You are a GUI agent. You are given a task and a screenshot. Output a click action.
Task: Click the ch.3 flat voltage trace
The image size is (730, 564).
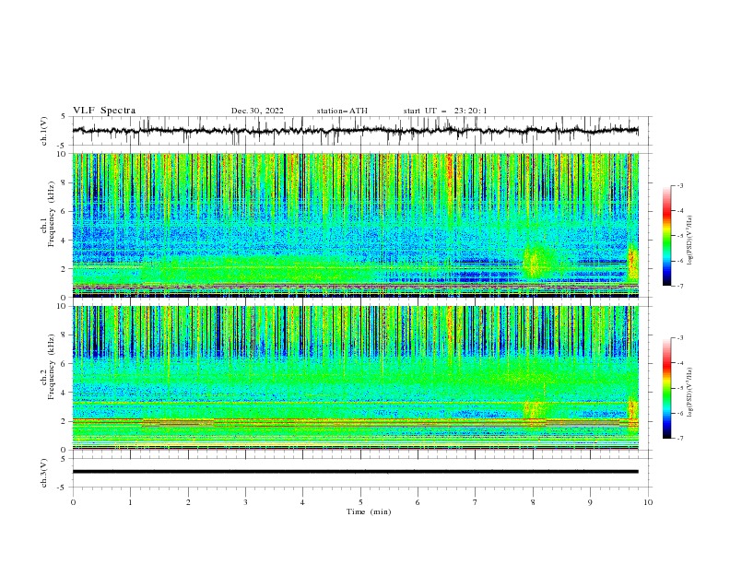pyautogui.click(x=355, y=472)
